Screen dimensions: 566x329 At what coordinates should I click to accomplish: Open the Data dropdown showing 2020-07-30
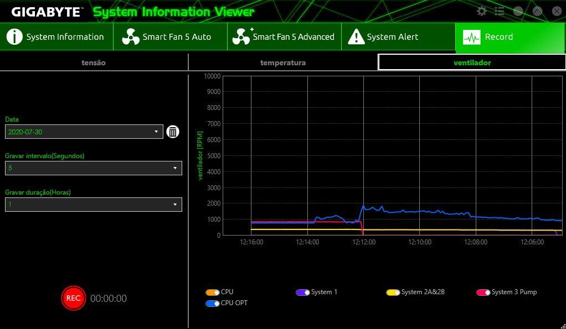84,132
